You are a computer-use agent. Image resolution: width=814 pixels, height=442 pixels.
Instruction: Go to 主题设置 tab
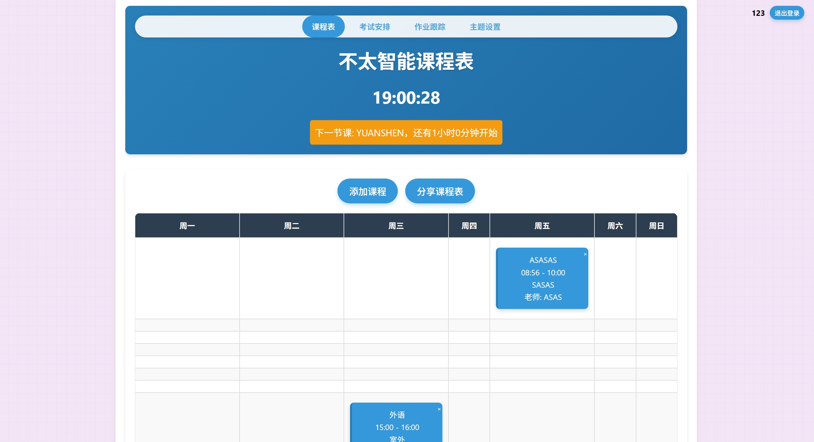pos(485,27)
